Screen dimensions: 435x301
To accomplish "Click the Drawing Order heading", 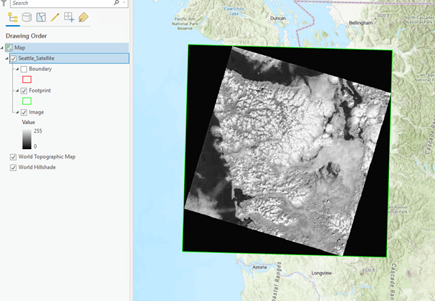I will point(26,36).
